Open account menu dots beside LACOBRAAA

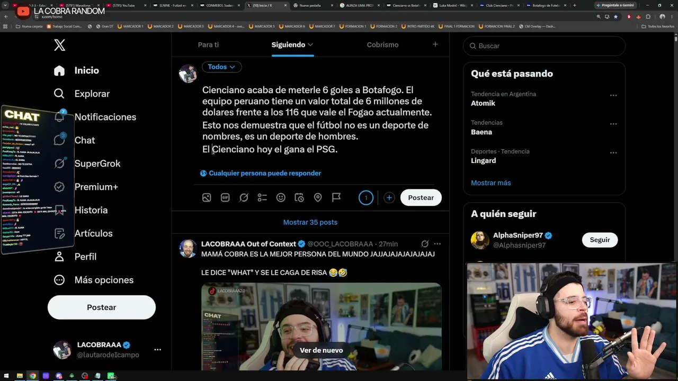pyautogui.click(x=157, y=350)
